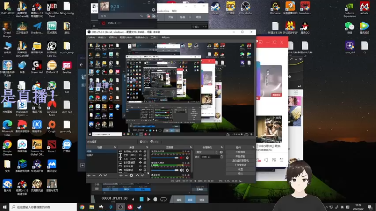Open Steam desktop shortcut

click(x=215, y=8)
